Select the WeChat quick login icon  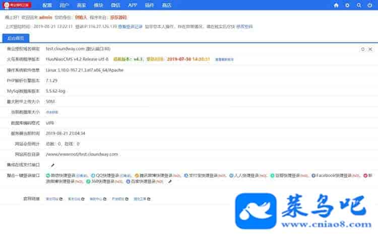tap(48, 176)
